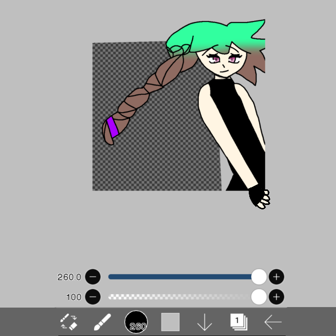The image size is (336, 336).
Task: Open the gray color swatch picker
Action: (x=170, y=322)
